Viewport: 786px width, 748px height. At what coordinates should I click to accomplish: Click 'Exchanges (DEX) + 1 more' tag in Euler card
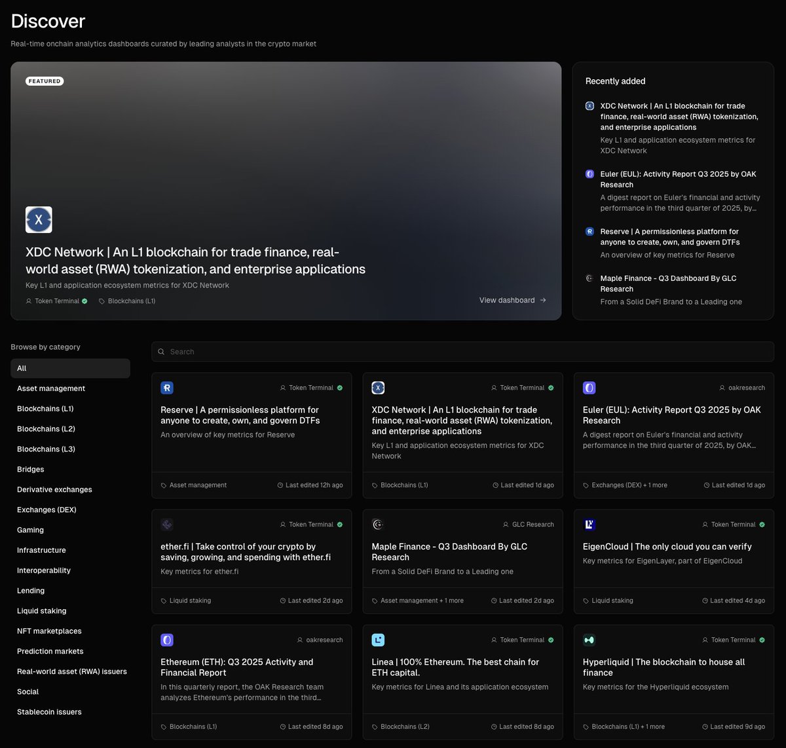click(x=625, y=485)
